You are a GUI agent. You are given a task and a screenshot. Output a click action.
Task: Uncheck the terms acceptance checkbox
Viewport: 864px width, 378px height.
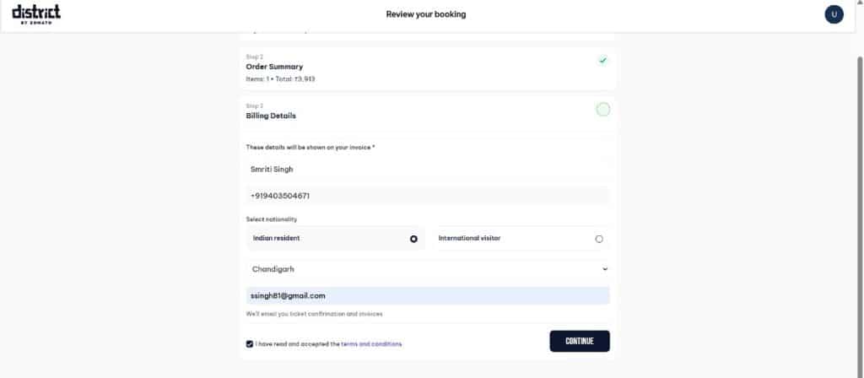pyautogui.click(x=250, y=344)
